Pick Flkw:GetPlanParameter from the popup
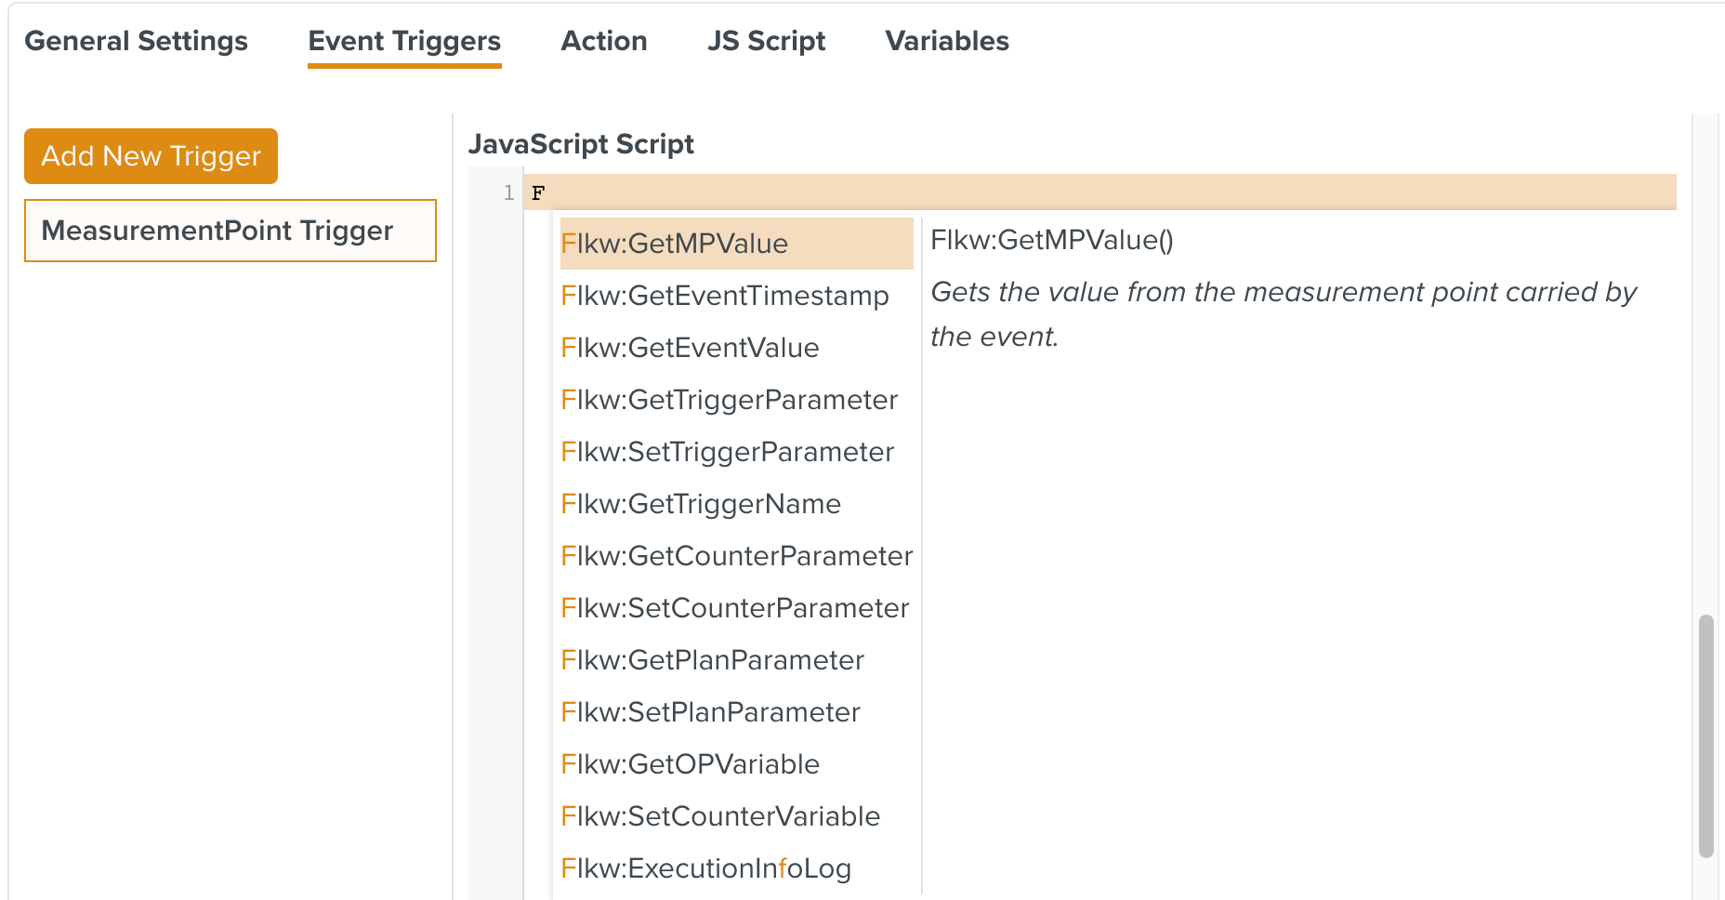Viewport: 1725px width, 900px height. (x=713, y=659)
